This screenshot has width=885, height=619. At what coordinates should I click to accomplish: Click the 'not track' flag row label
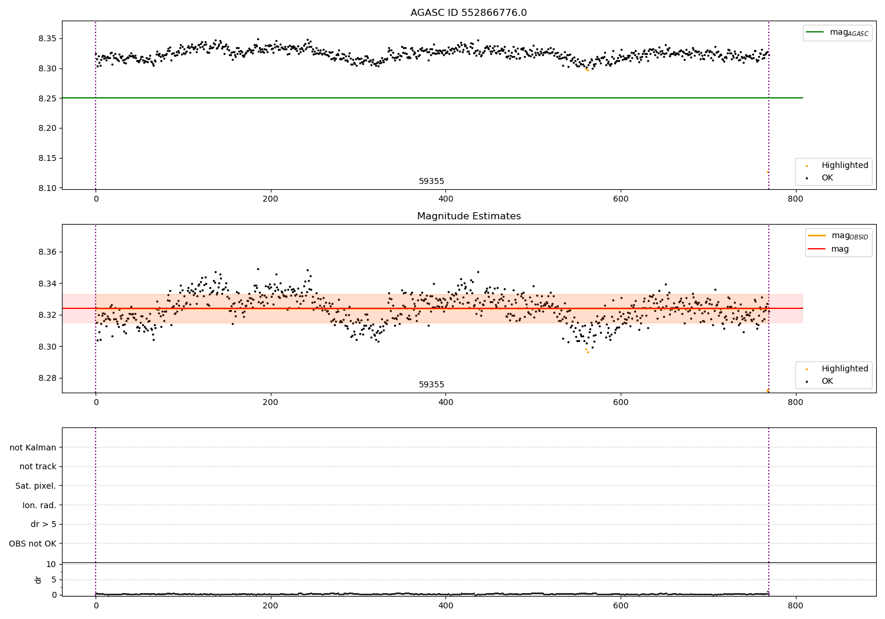(38, 467)
